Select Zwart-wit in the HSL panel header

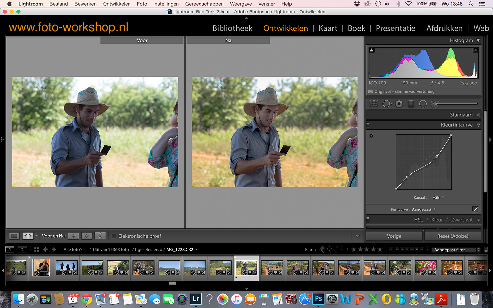[462, 220]
